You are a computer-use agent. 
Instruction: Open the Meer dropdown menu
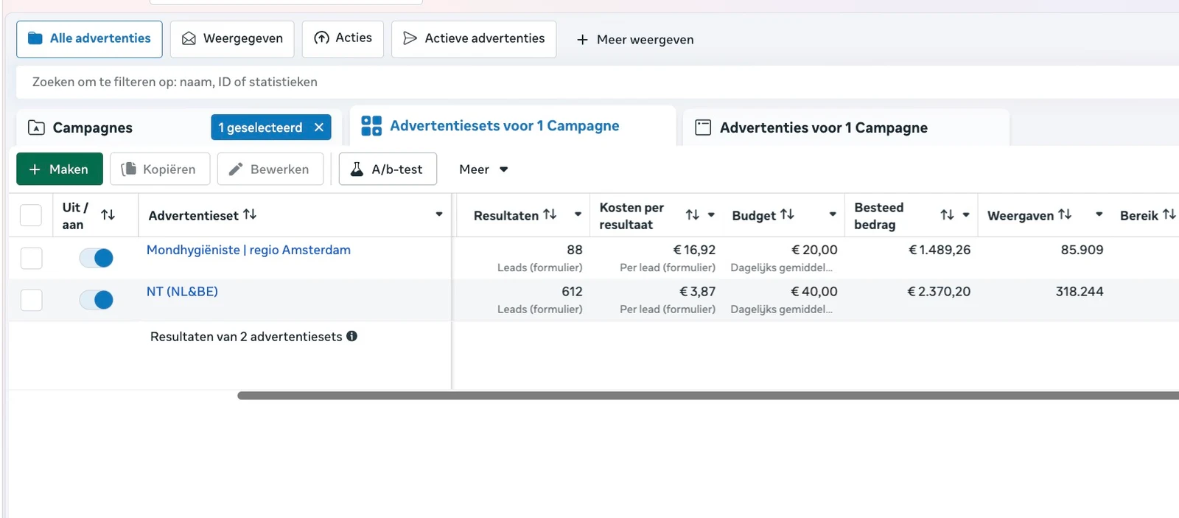[483, 169]
